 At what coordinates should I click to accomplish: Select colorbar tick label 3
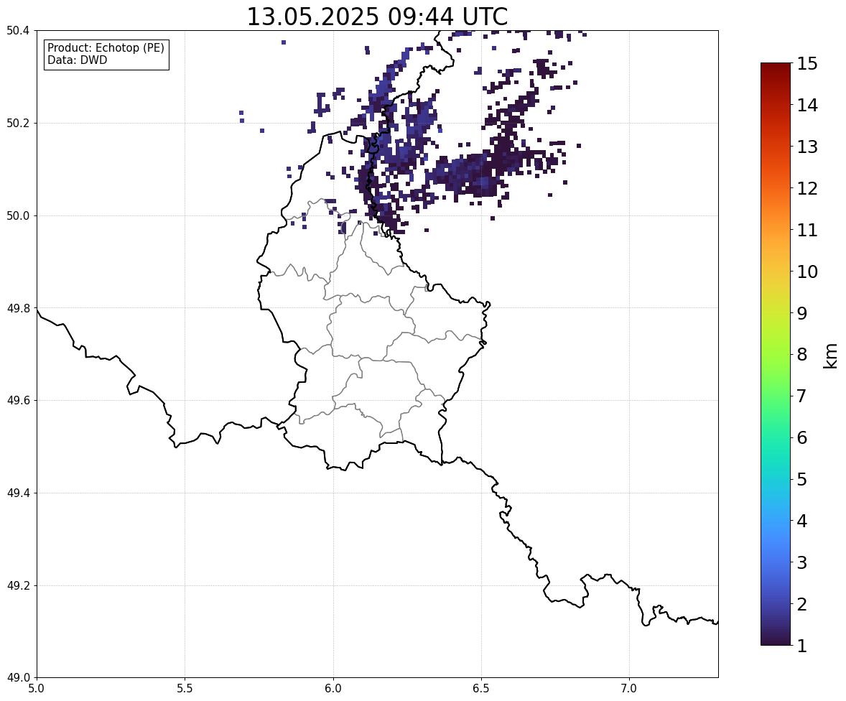[802, 562]
